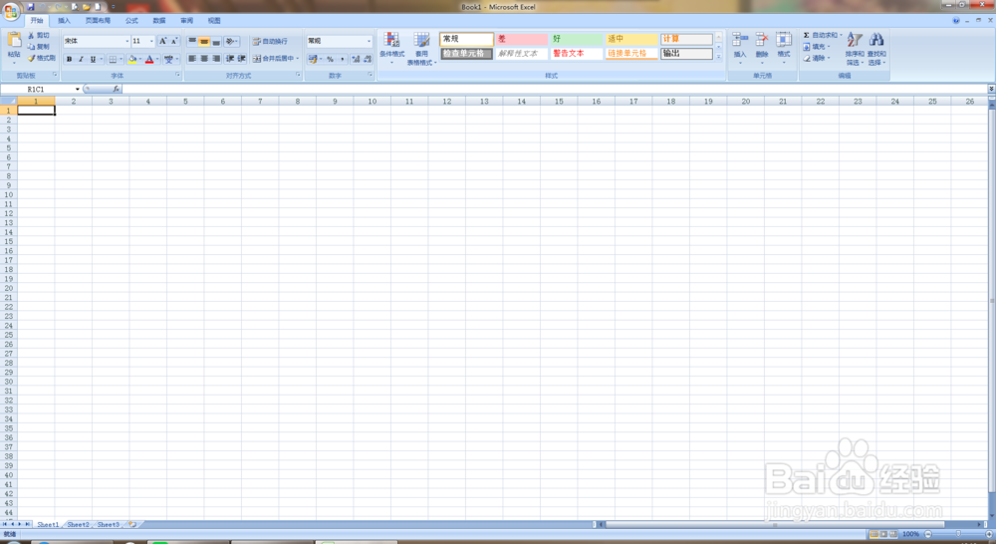Toggle Underline formatting
996x544 pixels.
[93, 59]
